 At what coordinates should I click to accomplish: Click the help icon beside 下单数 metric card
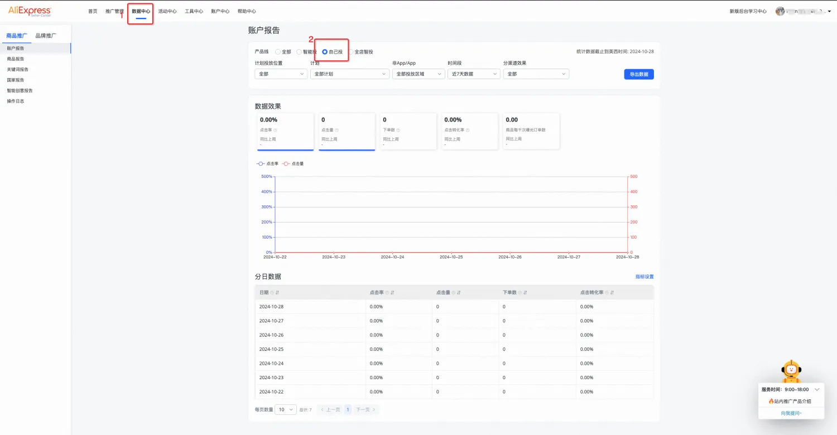click(398, 130)
